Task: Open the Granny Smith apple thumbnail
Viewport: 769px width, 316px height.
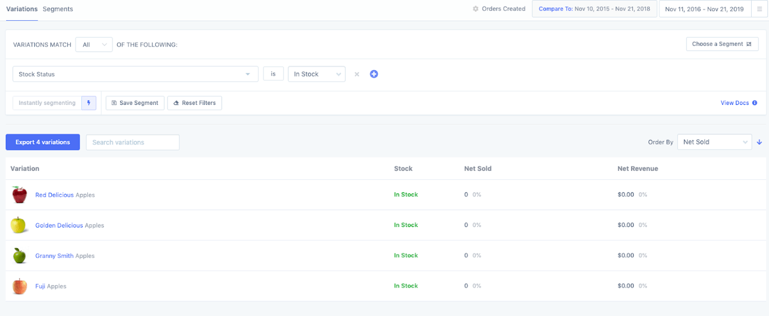Action: pos(20,256)
